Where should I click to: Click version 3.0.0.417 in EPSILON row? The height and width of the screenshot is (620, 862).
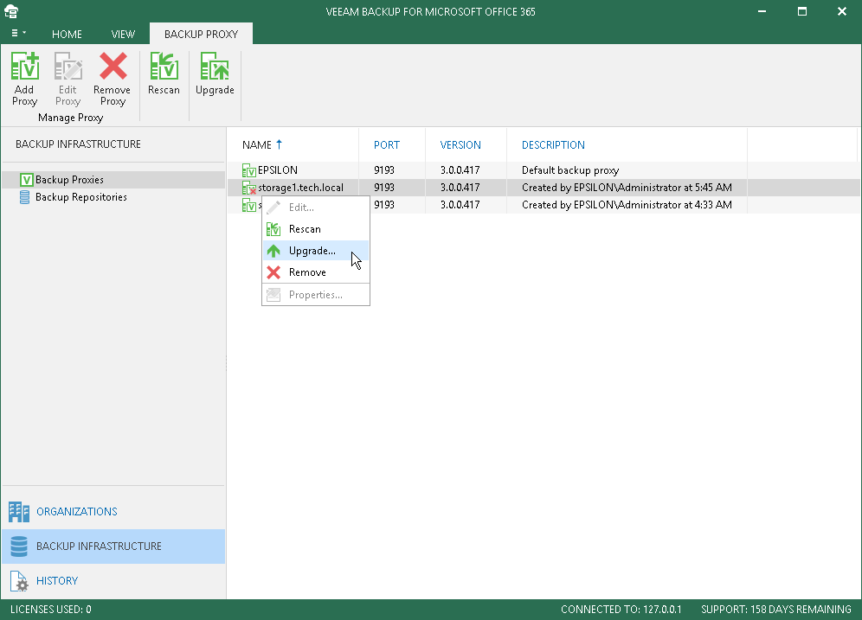coord(460,170)
